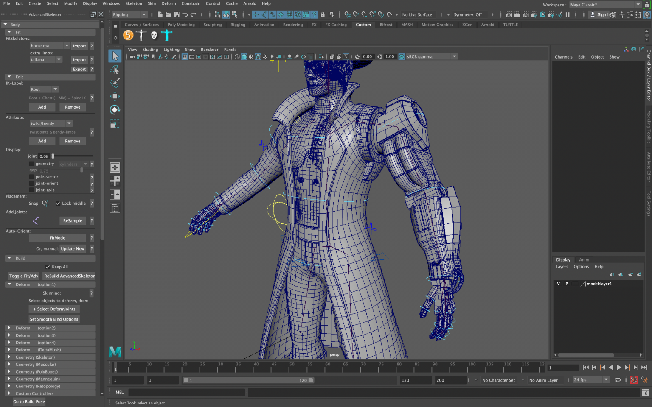Open the Rigging menu set dropdown

[129, 14]
